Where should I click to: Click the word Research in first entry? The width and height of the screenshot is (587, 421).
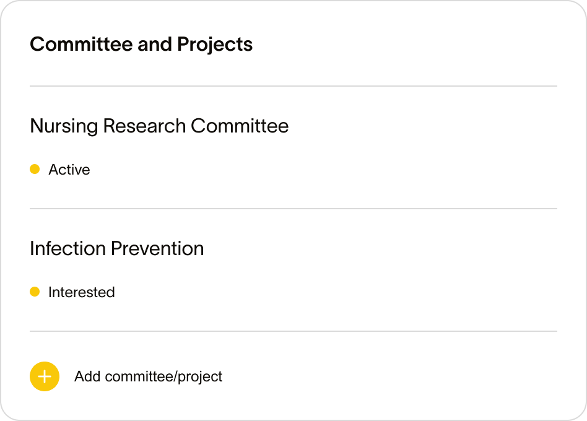[144, 126]
